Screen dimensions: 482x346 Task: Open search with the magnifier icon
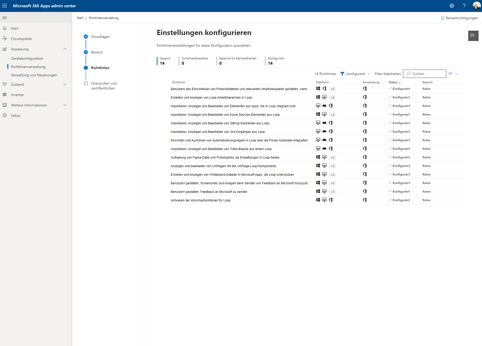408,74
